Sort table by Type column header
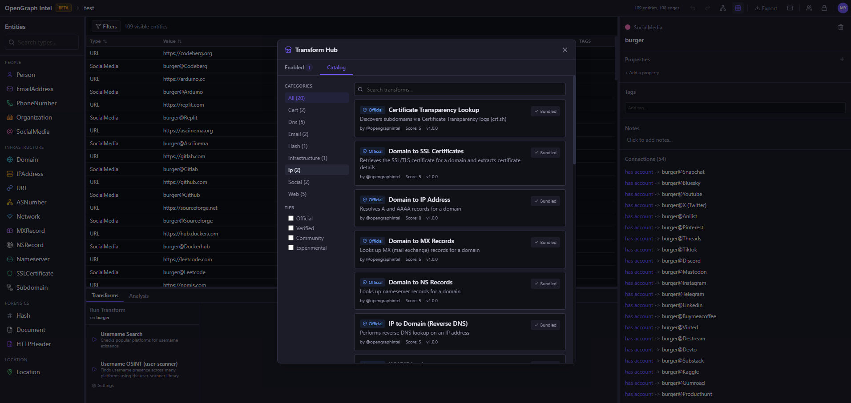851x403 pixels. click(98, 41)
